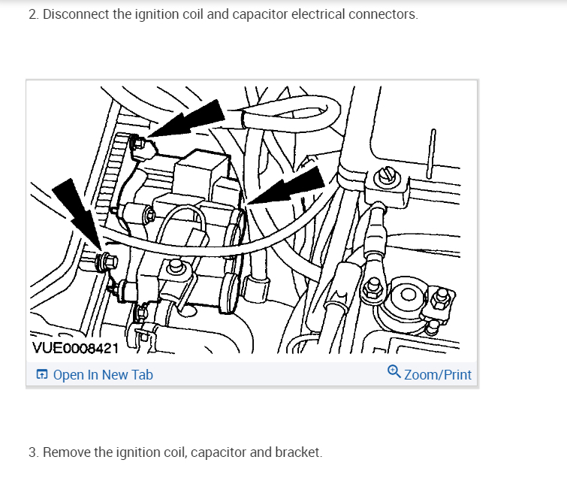Click the left black arrow pointing at the bolt
The height and width of the screenshot is (490, 567).
(77, 213)
